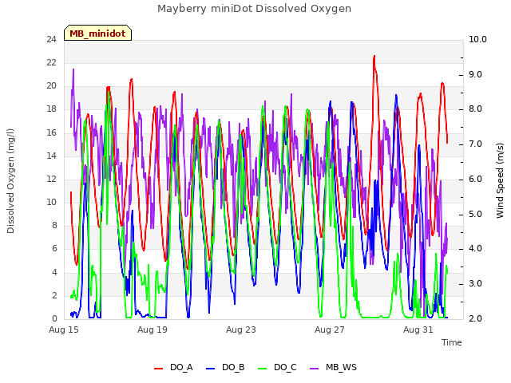
Task: Click the 10.0 value on wind axis
Action: [477, 39]
